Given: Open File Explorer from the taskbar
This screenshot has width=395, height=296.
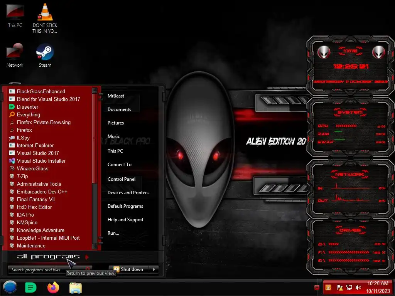Looking at the screenshot, I should (x=75, y=288).
